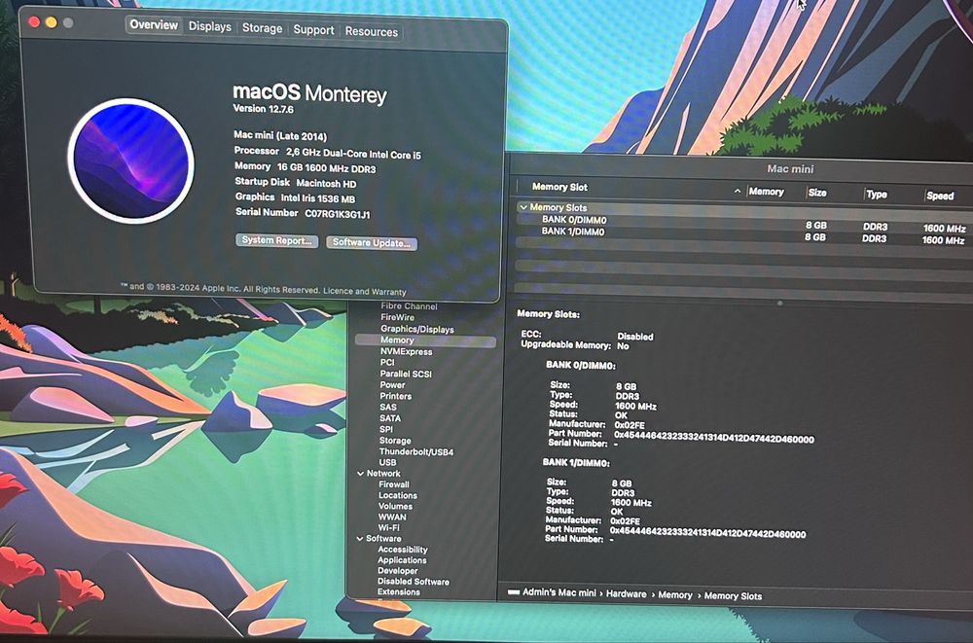Select the BANK 1/DIMM0 row
973x643 pixels.
click(x=744, y=234)
